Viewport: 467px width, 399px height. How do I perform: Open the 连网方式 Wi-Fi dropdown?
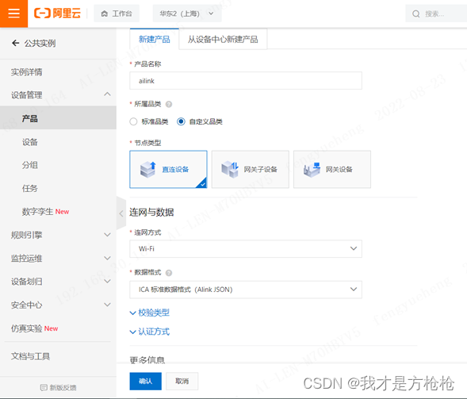pyautogui.click(x=246, y=248)
